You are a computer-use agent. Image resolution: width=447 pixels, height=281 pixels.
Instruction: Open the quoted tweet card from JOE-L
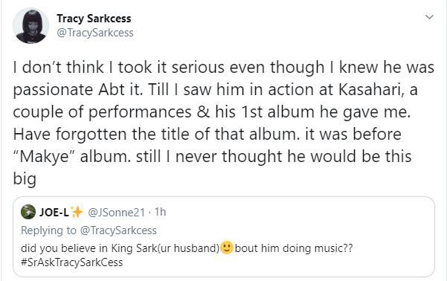(224, 236)
